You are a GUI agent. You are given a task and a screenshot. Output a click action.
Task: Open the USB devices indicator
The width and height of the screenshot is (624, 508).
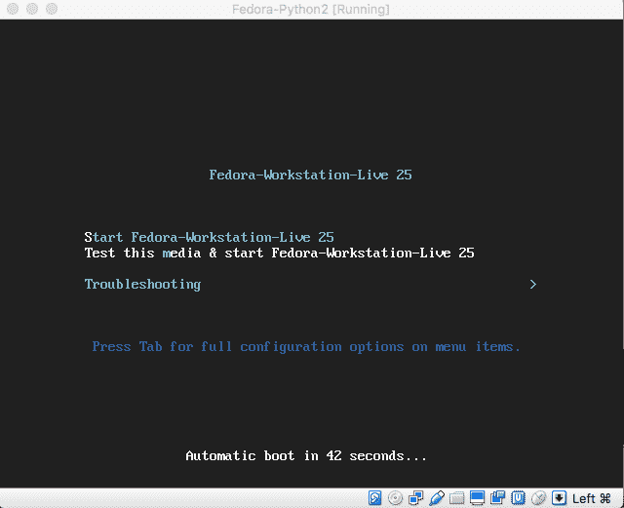pos(437,497)
